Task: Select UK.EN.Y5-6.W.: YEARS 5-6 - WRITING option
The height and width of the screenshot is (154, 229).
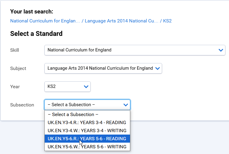Action: (87, 147)
